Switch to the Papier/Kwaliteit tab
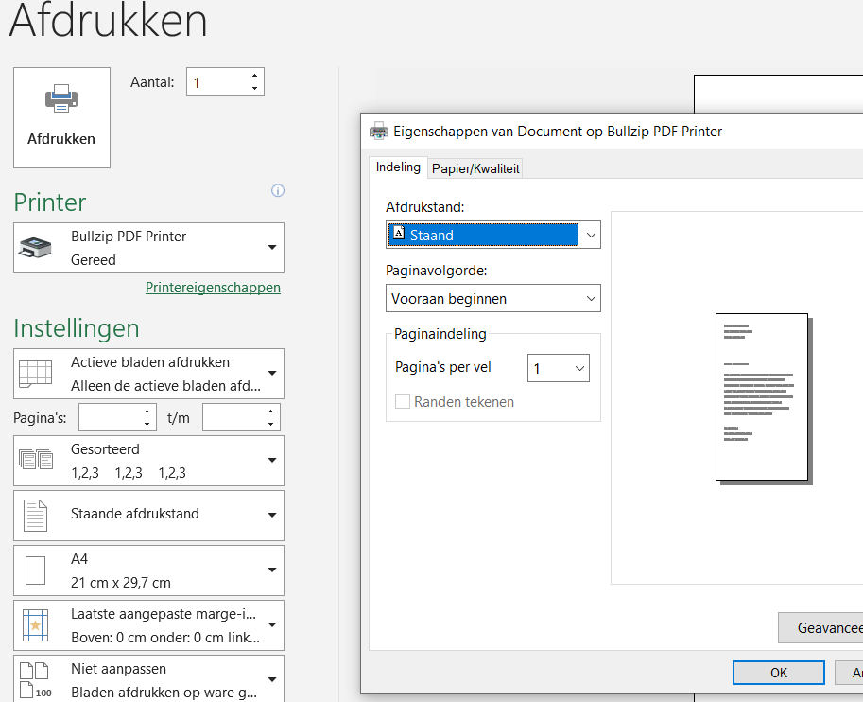Viewport: 863px width, 702px height. click(x=475, y=168)
